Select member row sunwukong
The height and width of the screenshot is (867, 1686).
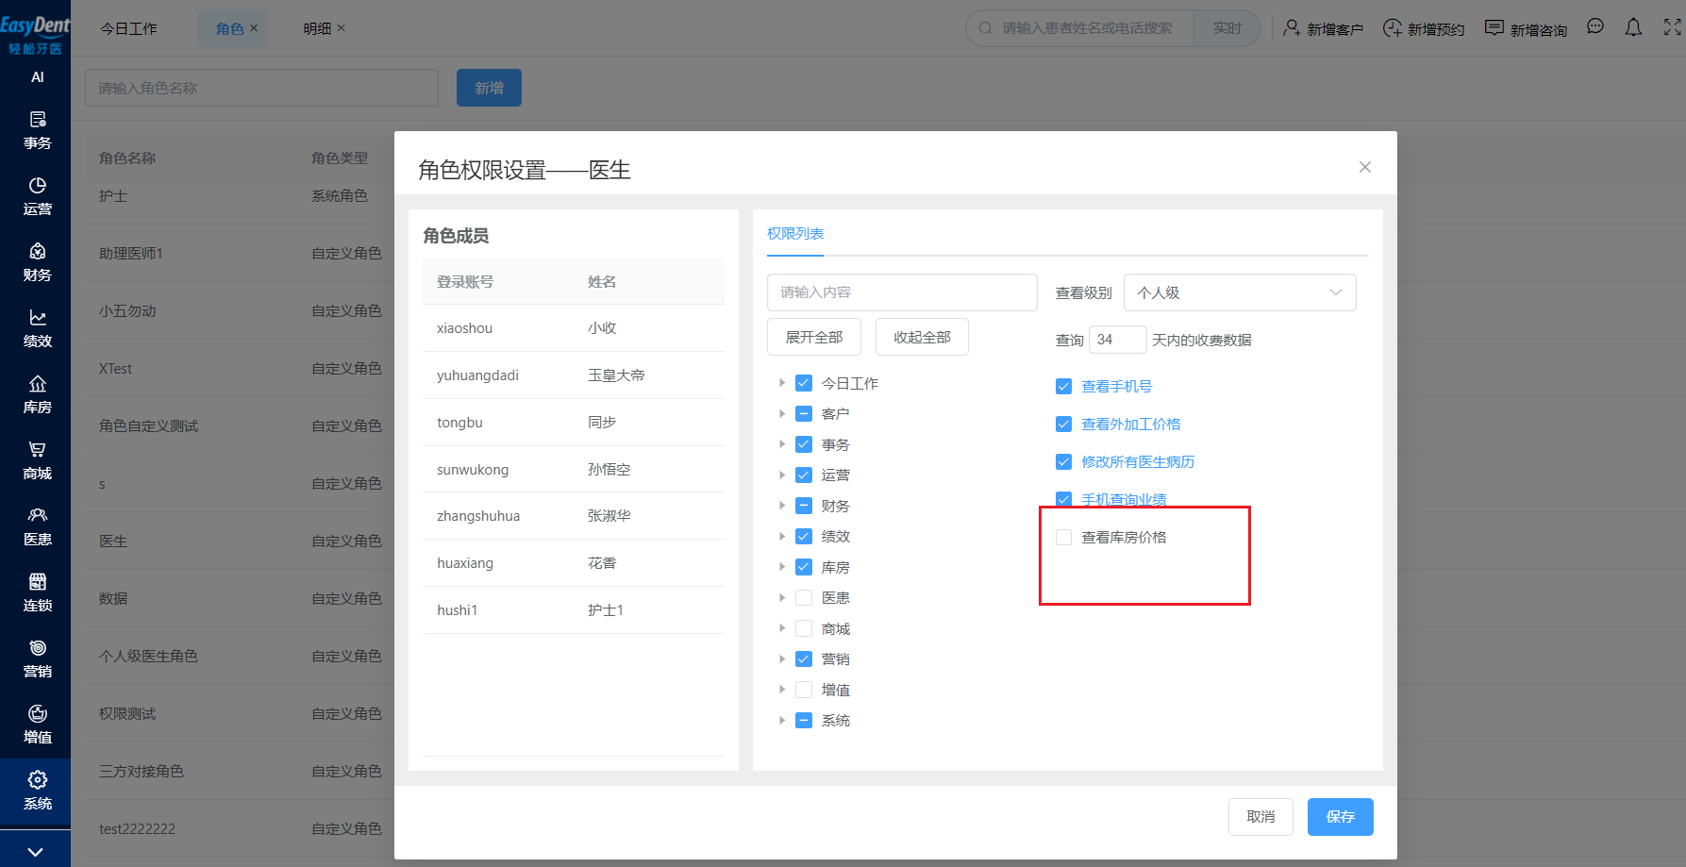coord(574,469)
